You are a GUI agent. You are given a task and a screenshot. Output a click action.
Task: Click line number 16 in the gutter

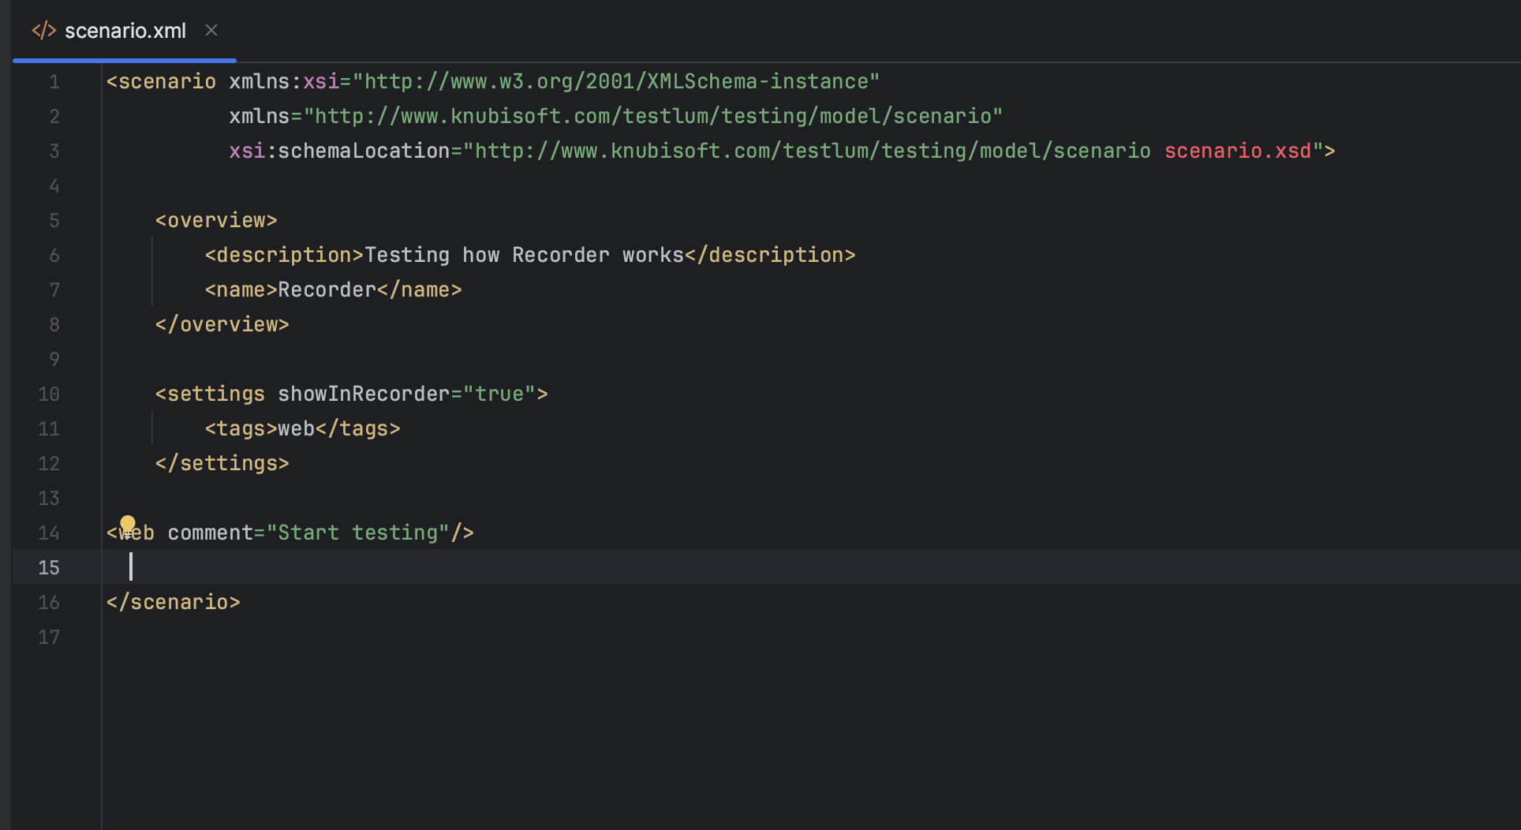(49, 602)
